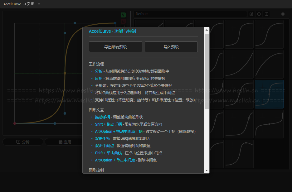Open the AccelCurve panel hamburger menu
The height and width of the screenshot is (192, 292).
[x=39, y=4]
